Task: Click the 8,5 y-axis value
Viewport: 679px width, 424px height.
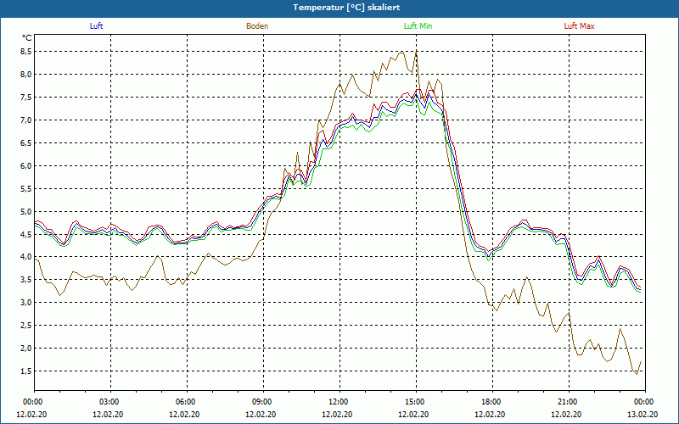Action: tap(26, 52)
